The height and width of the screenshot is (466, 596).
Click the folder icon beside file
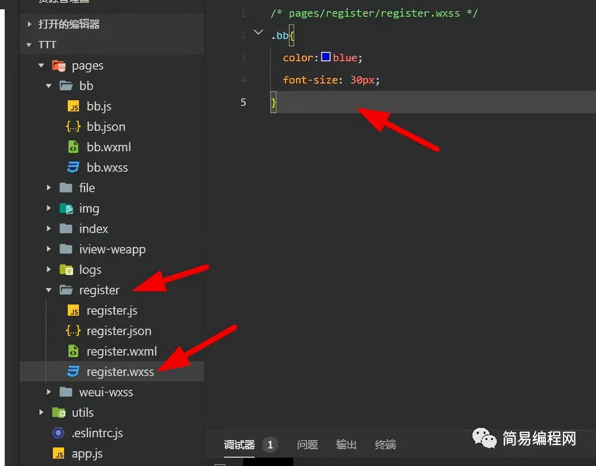66,188
